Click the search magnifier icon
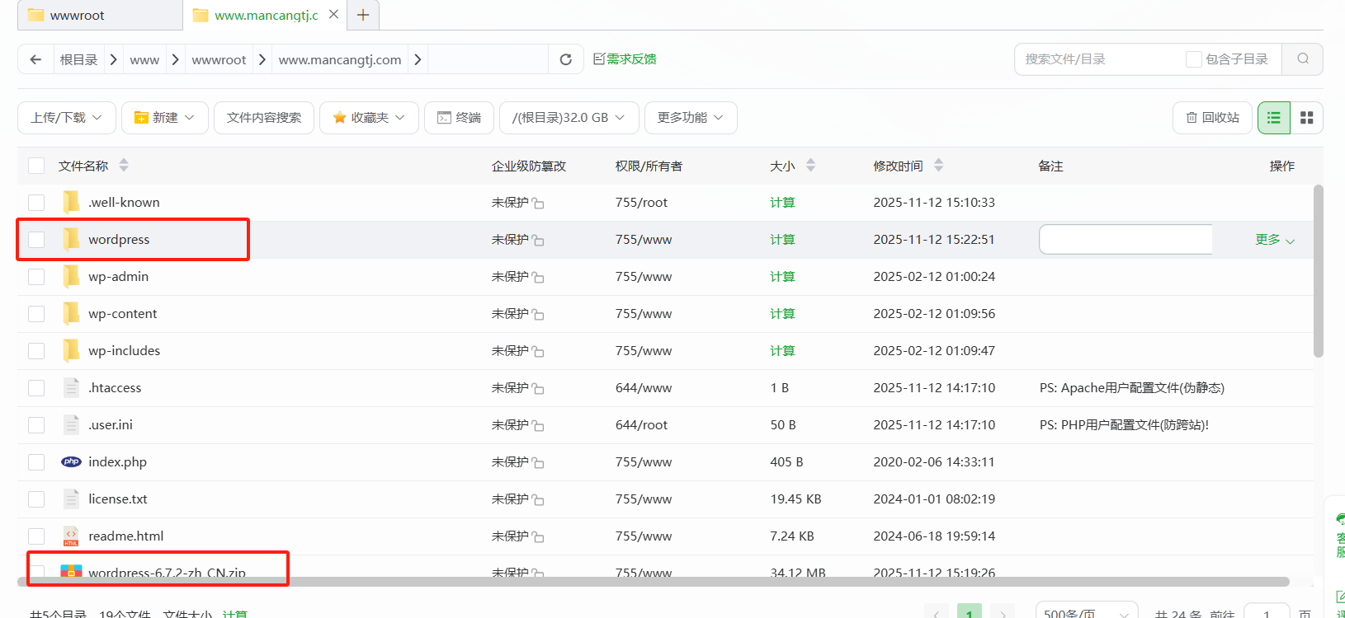The image size is (1345, 618). 1303,59
